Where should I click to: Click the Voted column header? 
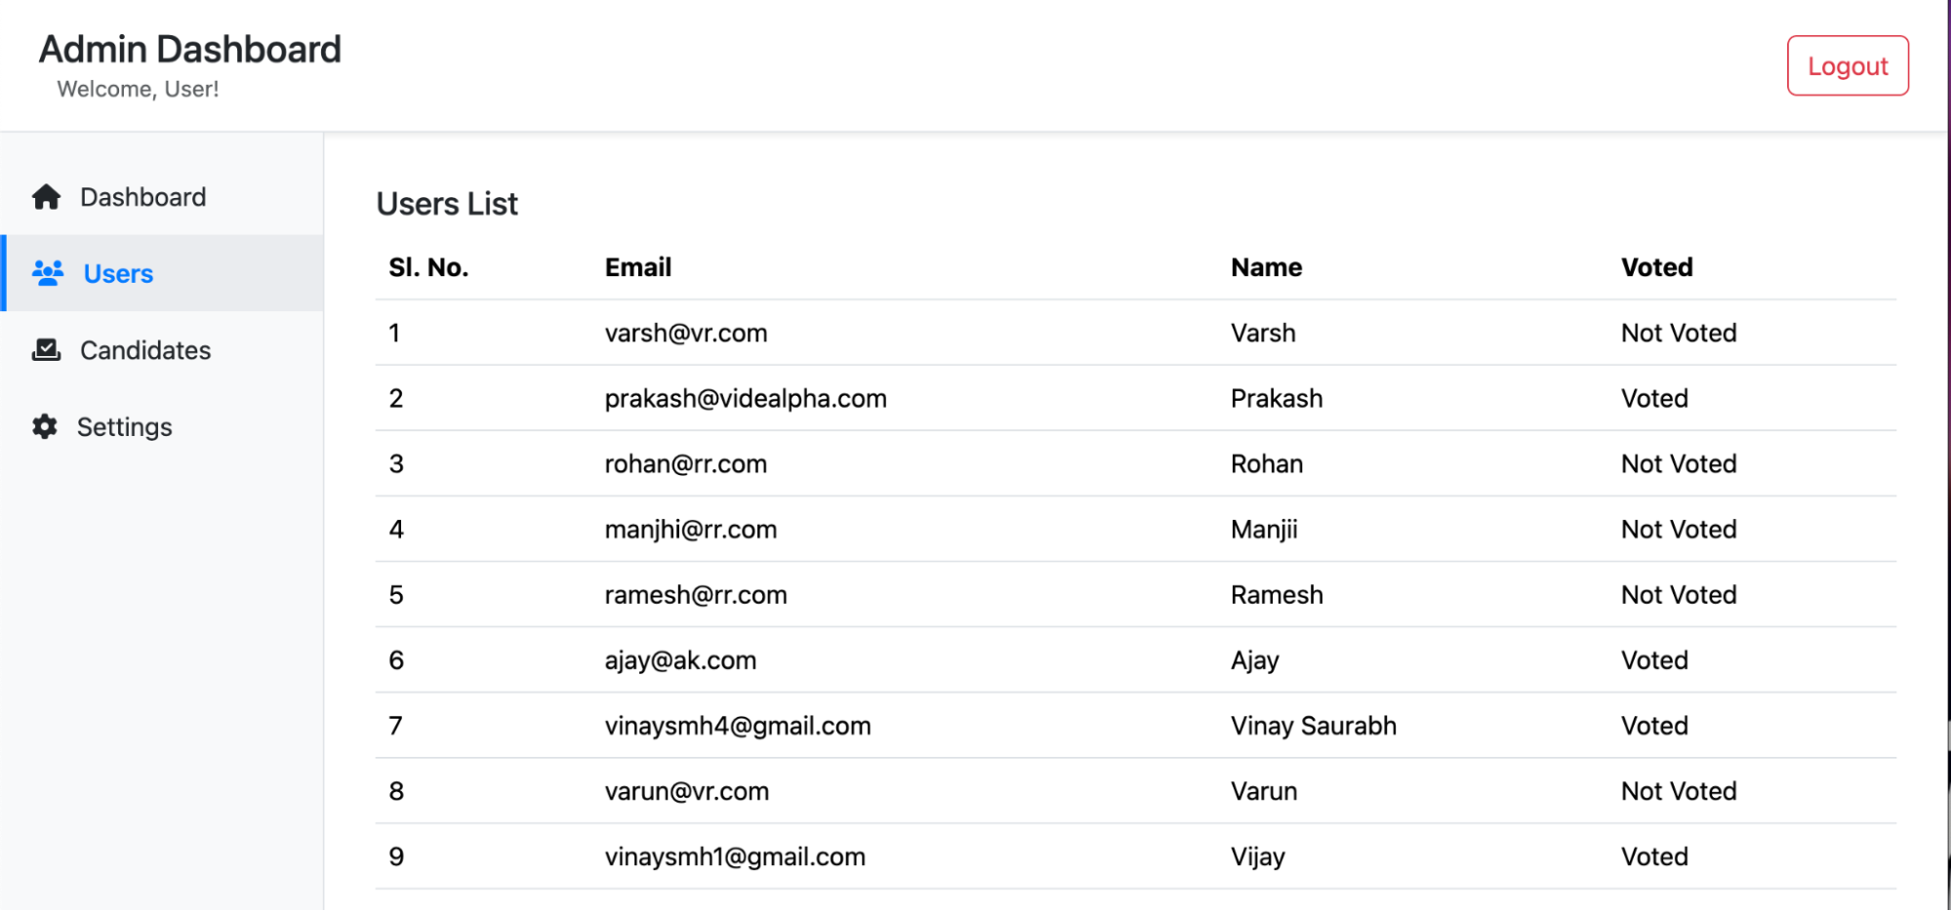(1656, 267)
